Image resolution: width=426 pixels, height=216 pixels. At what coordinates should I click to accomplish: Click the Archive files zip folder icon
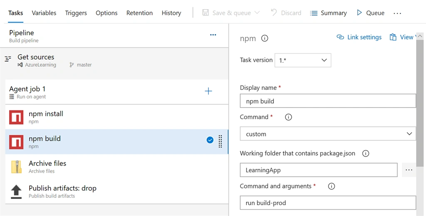click(x=16, y=167)
